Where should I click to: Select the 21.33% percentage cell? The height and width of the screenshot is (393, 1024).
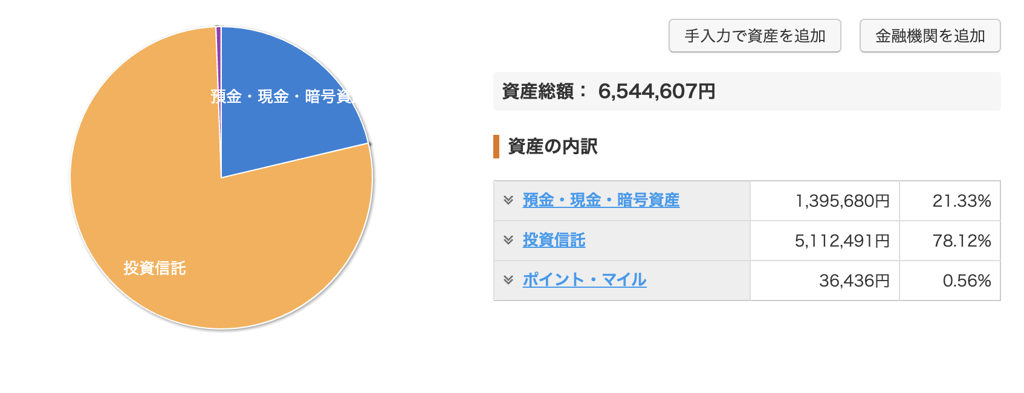coord(950,201)
